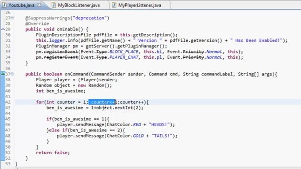Click the Java file icon on Youtube.java tab
Screen dimensions: 301x169
point(4,5)
